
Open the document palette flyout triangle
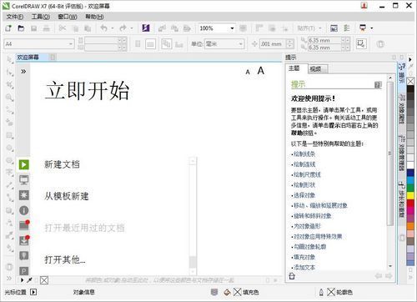[22, 280]
